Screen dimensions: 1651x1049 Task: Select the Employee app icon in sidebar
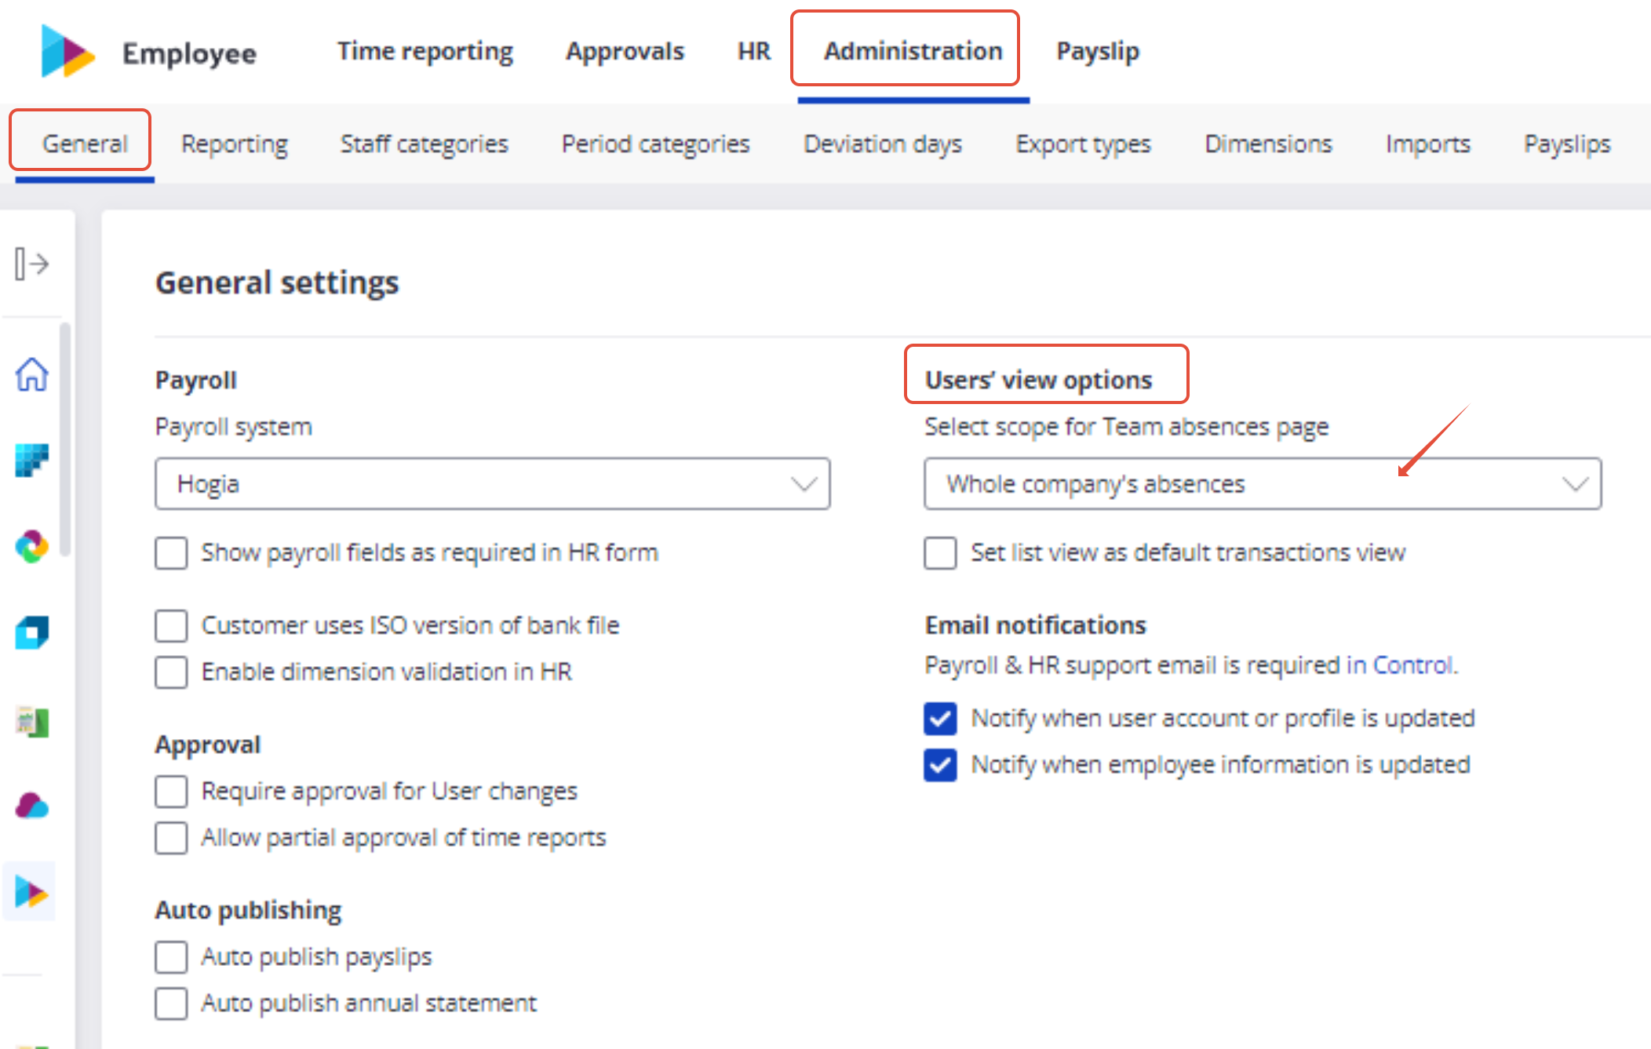pos(31,892)
